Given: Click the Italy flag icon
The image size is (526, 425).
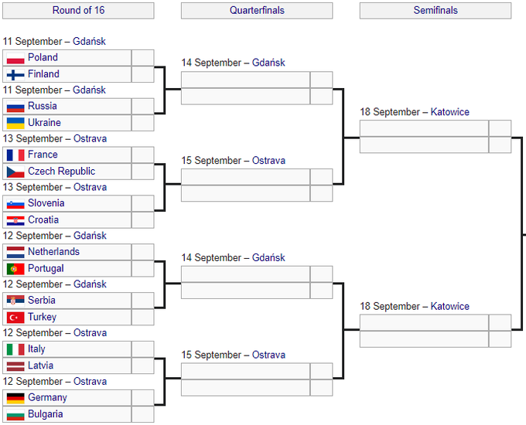Looking at the screenshot, I should (x=15, y=349).
